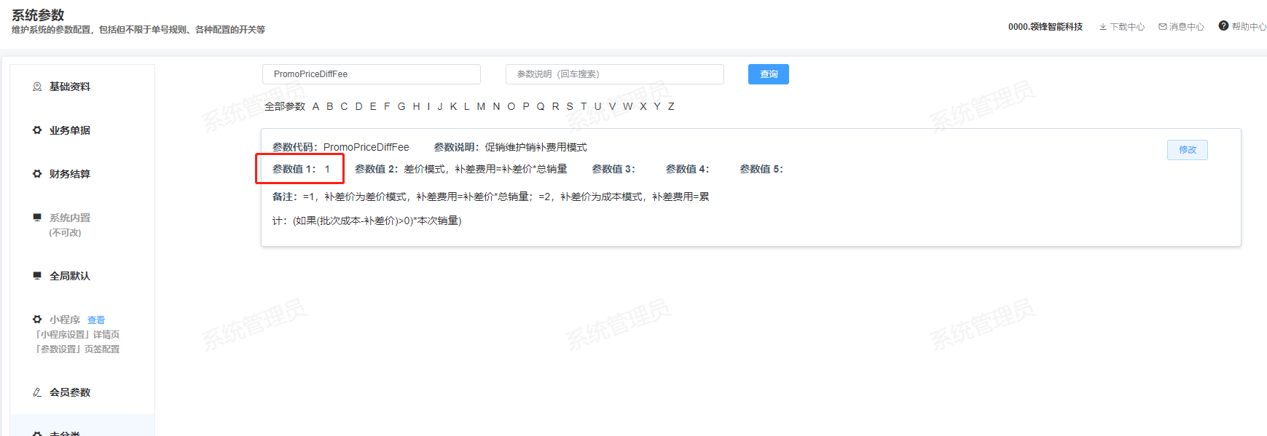Screen dimensions: 1267x436
Task: Filter parameters by letter N
Action: coord(496,106)
